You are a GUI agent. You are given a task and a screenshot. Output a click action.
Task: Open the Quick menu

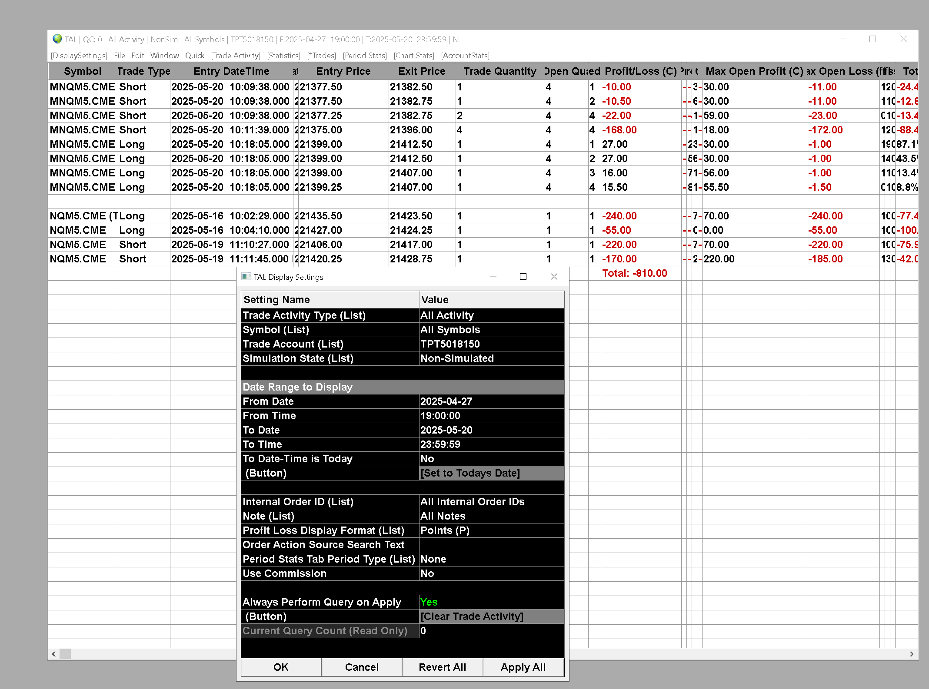pyautogui.click(x=194, y=56)
